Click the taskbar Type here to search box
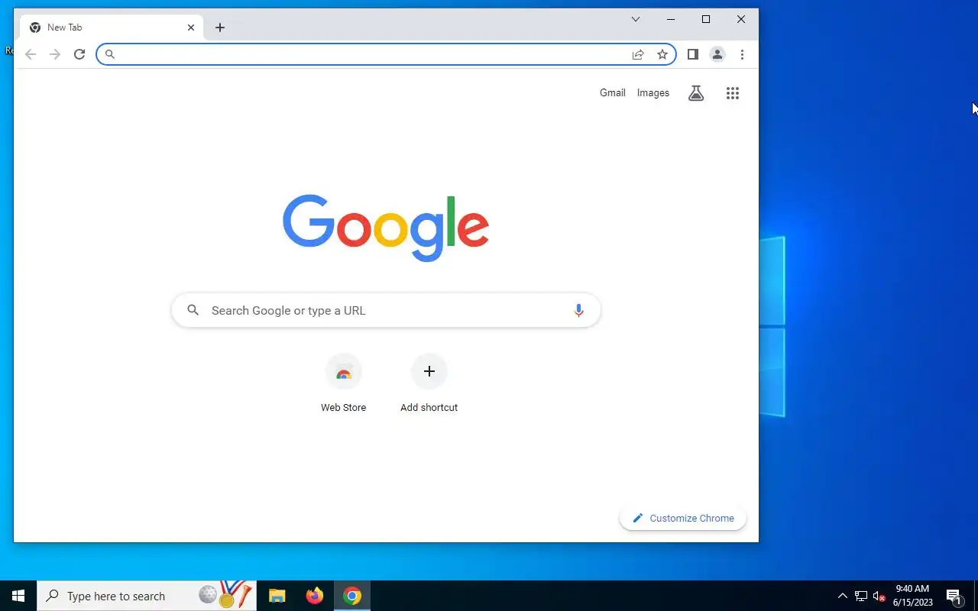This screenshot has height=611, width=978. pyautogui.click(x=147, y=596)
